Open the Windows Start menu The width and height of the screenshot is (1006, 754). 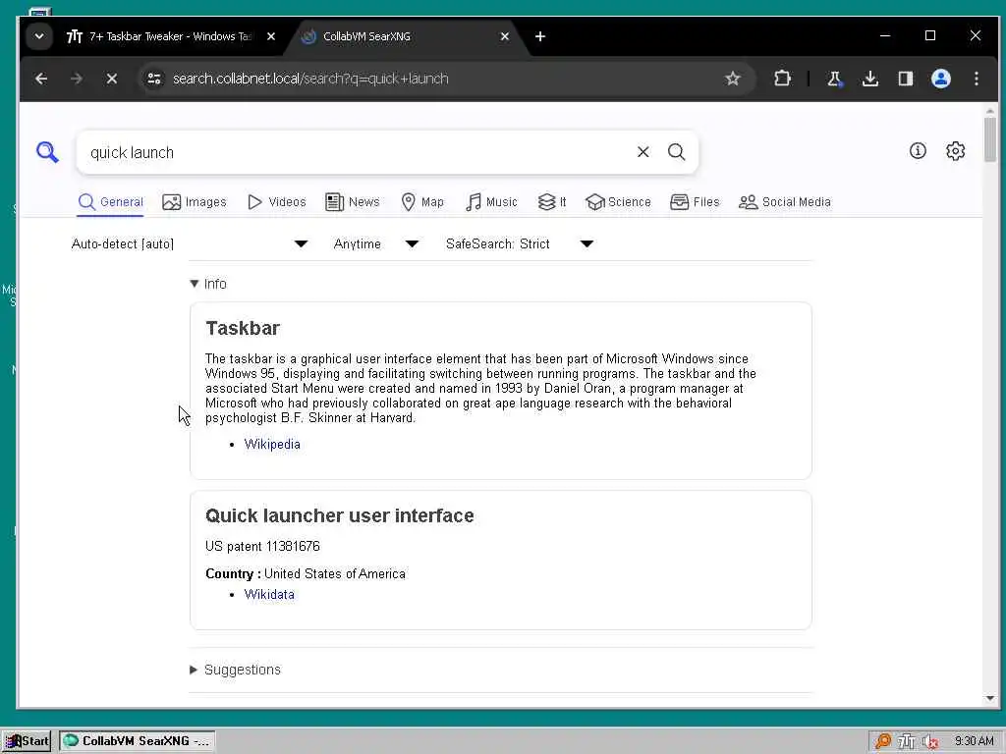[x=27, y=740]
